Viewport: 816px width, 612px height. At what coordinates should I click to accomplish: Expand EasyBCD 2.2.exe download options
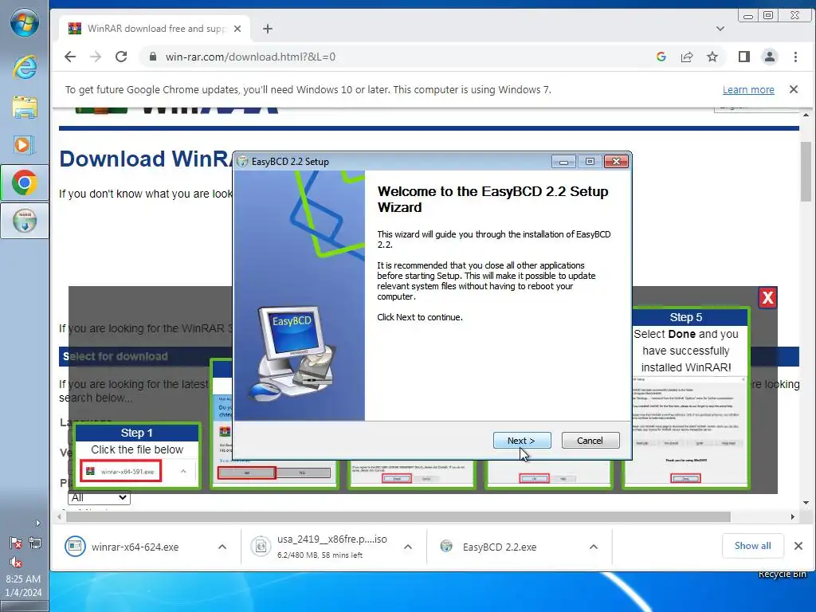click(593, 547)
